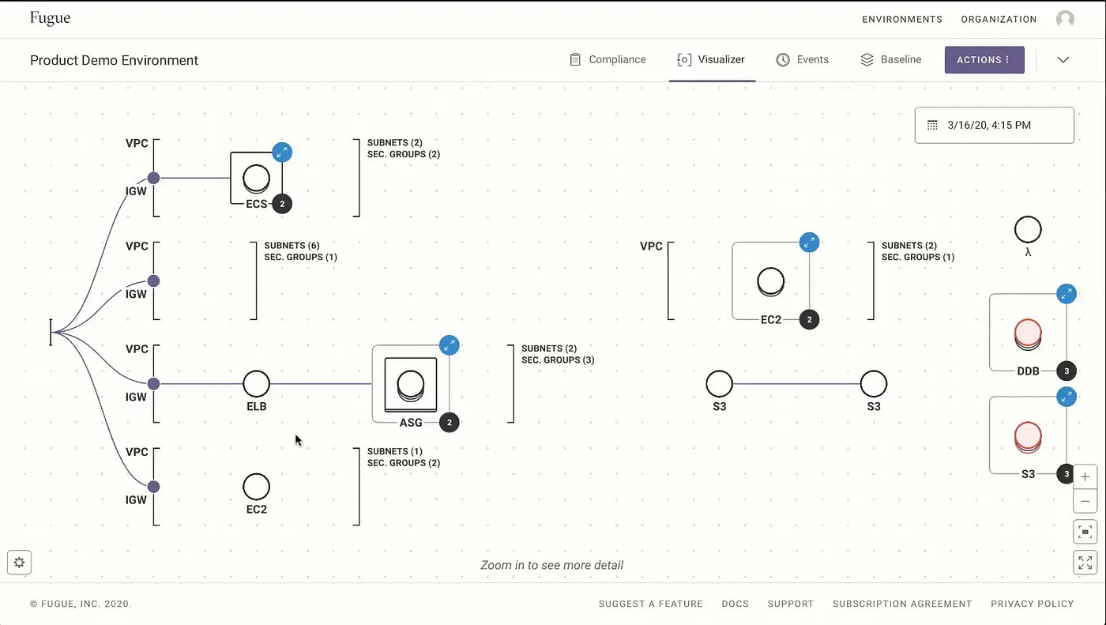Expand the ASG node with blue arrow badge
The width and height of the screenshot is (1106, 625).
tap(449, 345)
